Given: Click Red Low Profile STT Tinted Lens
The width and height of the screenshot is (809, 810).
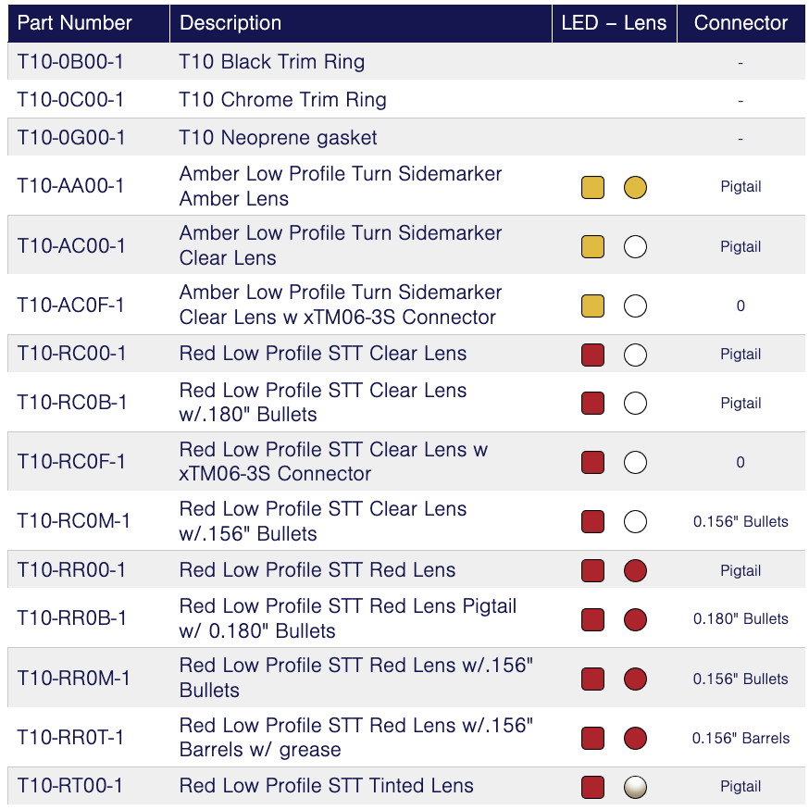Looking at the screenshot, I should point(326,786).
